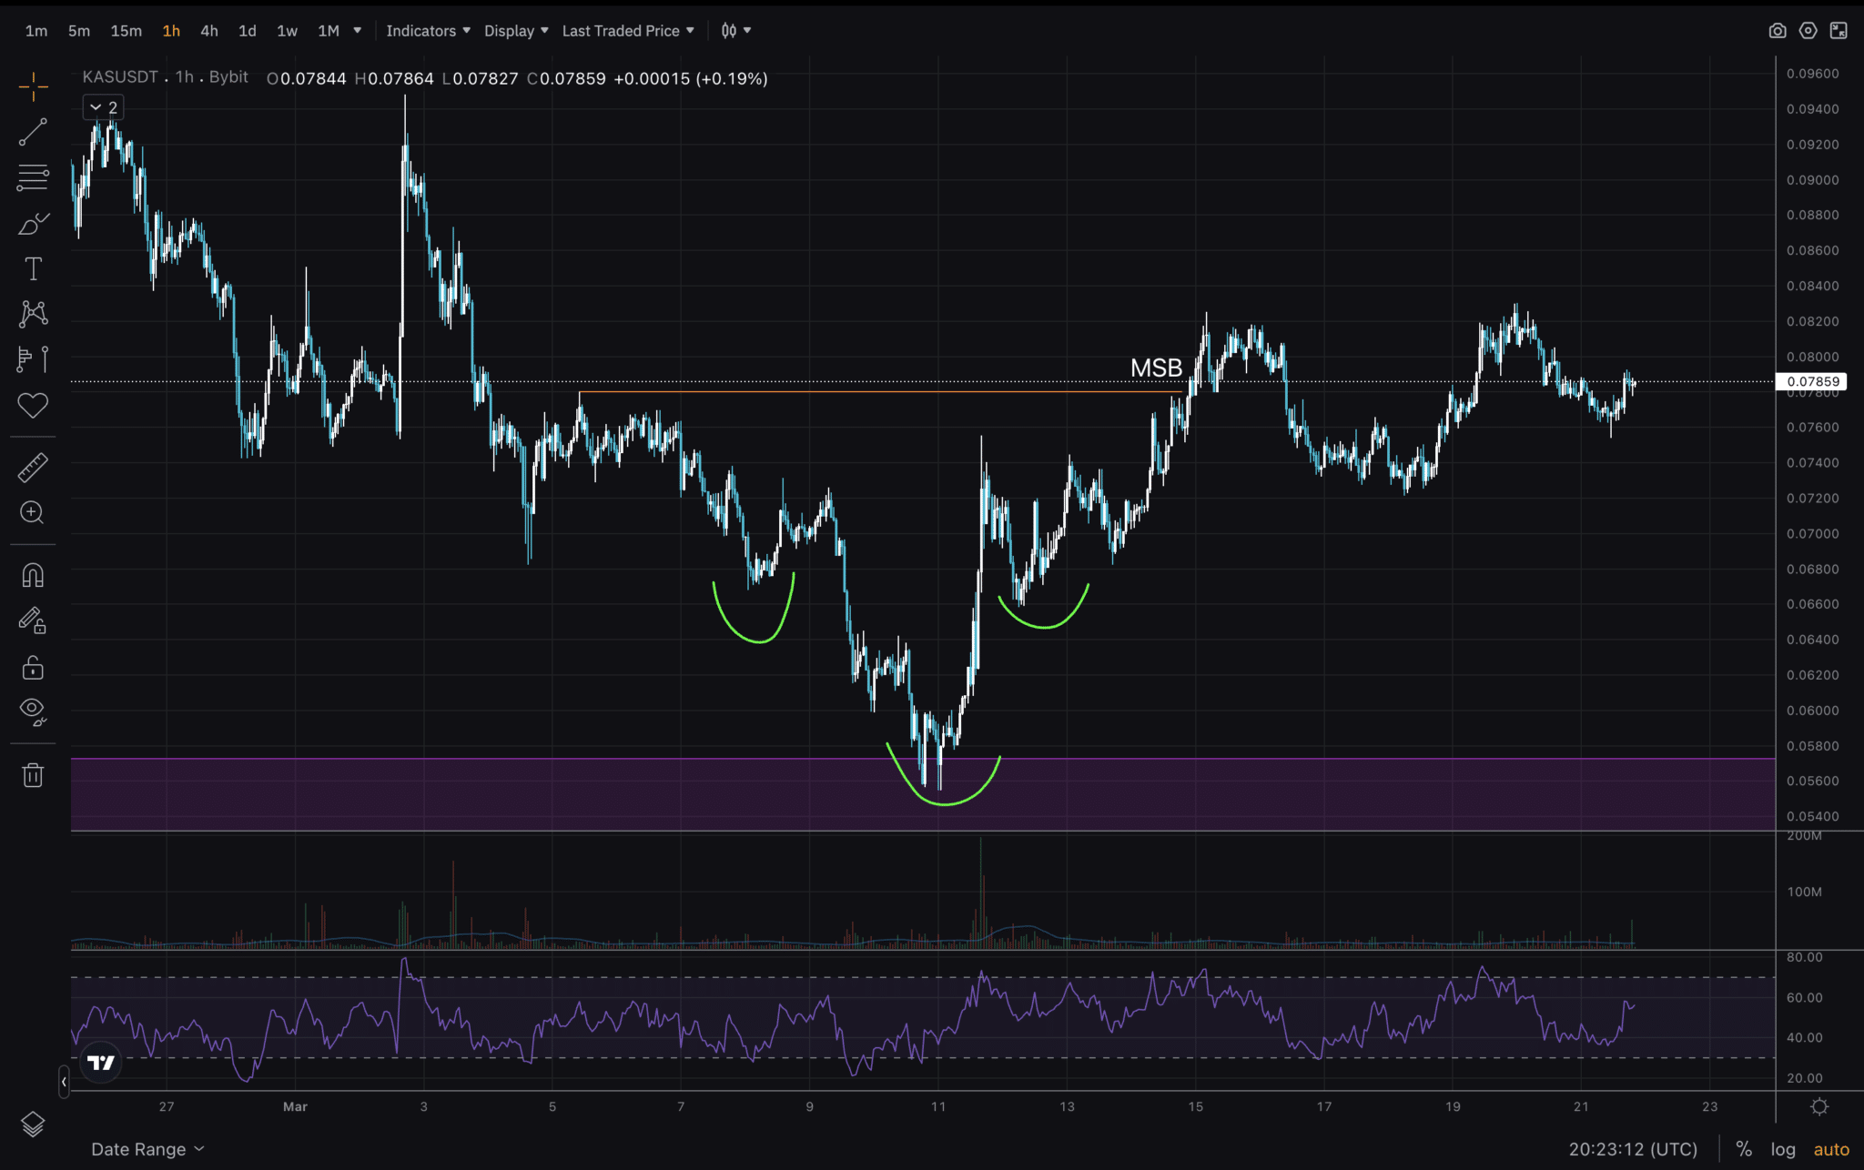Image resolution: width=1864 pixels, height=1170 pixels.
Task: Activate the zoom in tool
Action: pyautogui.click(x=33, y=513)
